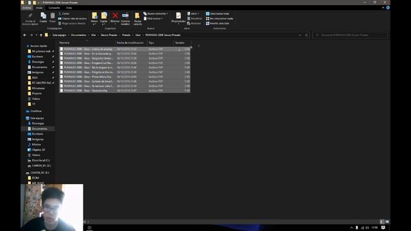This screenshot has width=411, height=231.
Task: Click Invertir selección
Action: [218, 23]
